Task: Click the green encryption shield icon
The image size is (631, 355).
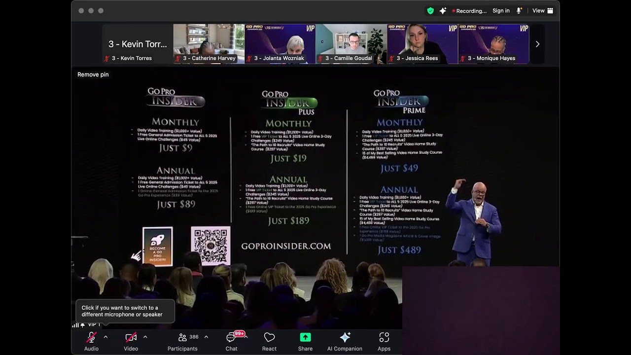Action: [x=430, y=10]
